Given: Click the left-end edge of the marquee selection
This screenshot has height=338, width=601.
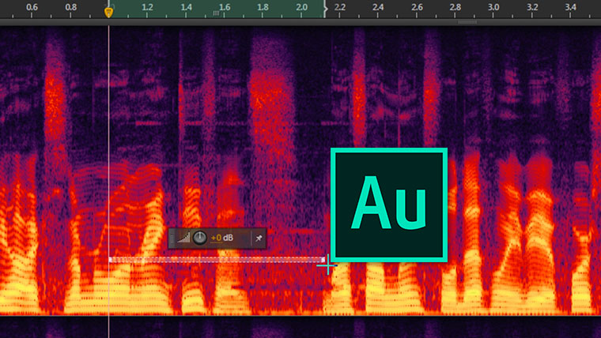Looking at the screenshot, I should pos(111,259).
